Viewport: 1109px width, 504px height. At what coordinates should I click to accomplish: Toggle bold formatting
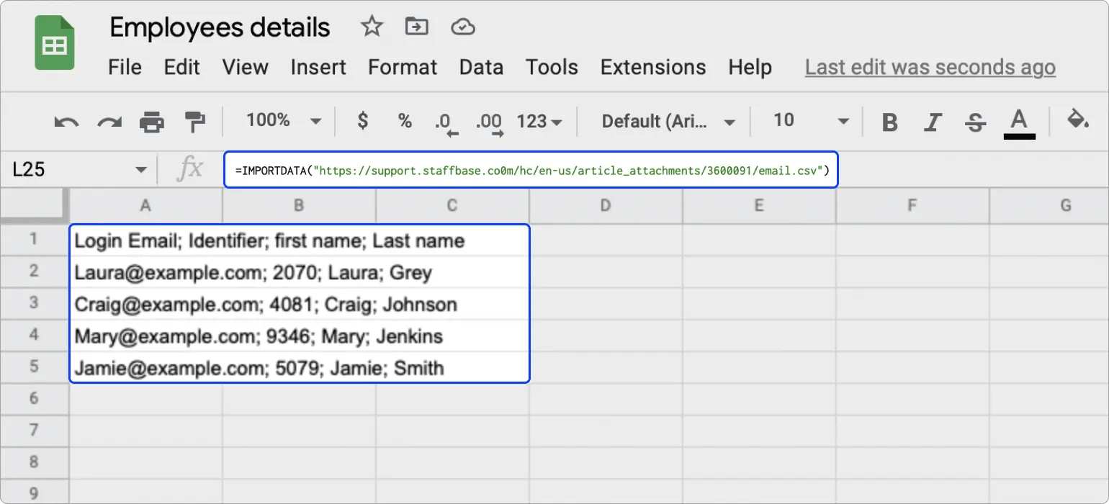pyautogui.click(x=890, y=122)
